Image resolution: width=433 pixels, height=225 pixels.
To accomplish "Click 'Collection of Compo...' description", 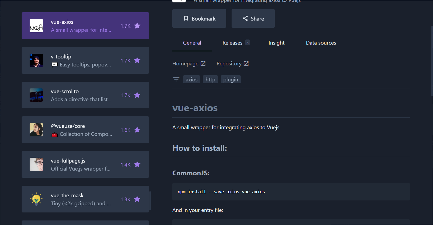I will pyautogui.click(x=86, y=134).
